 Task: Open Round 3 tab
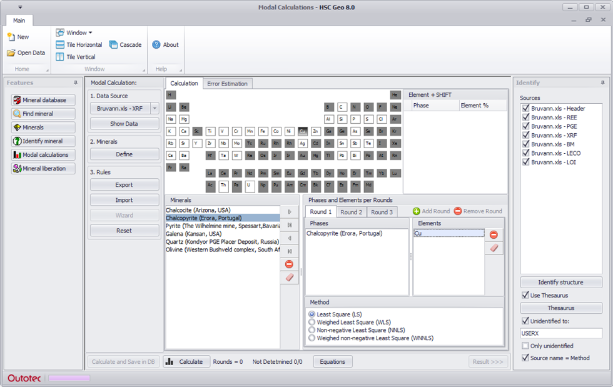tap(382, 212)
